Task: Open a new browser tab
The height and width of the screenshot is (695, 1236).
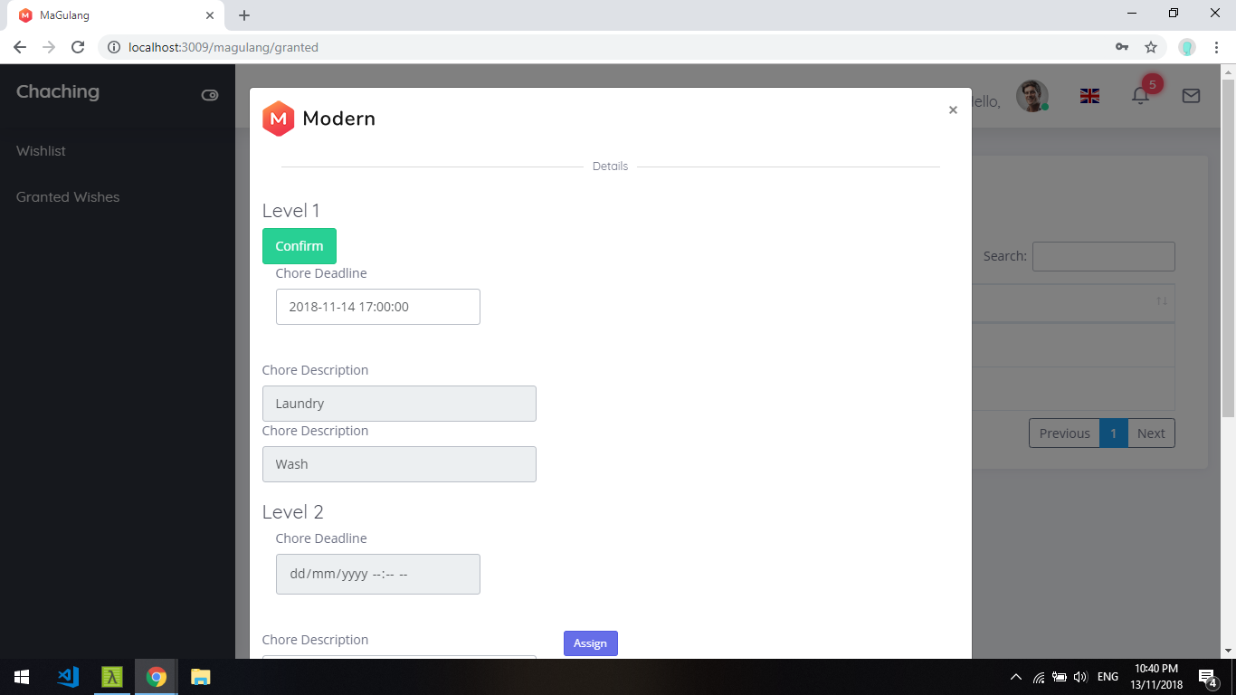Action: (244, 15)
